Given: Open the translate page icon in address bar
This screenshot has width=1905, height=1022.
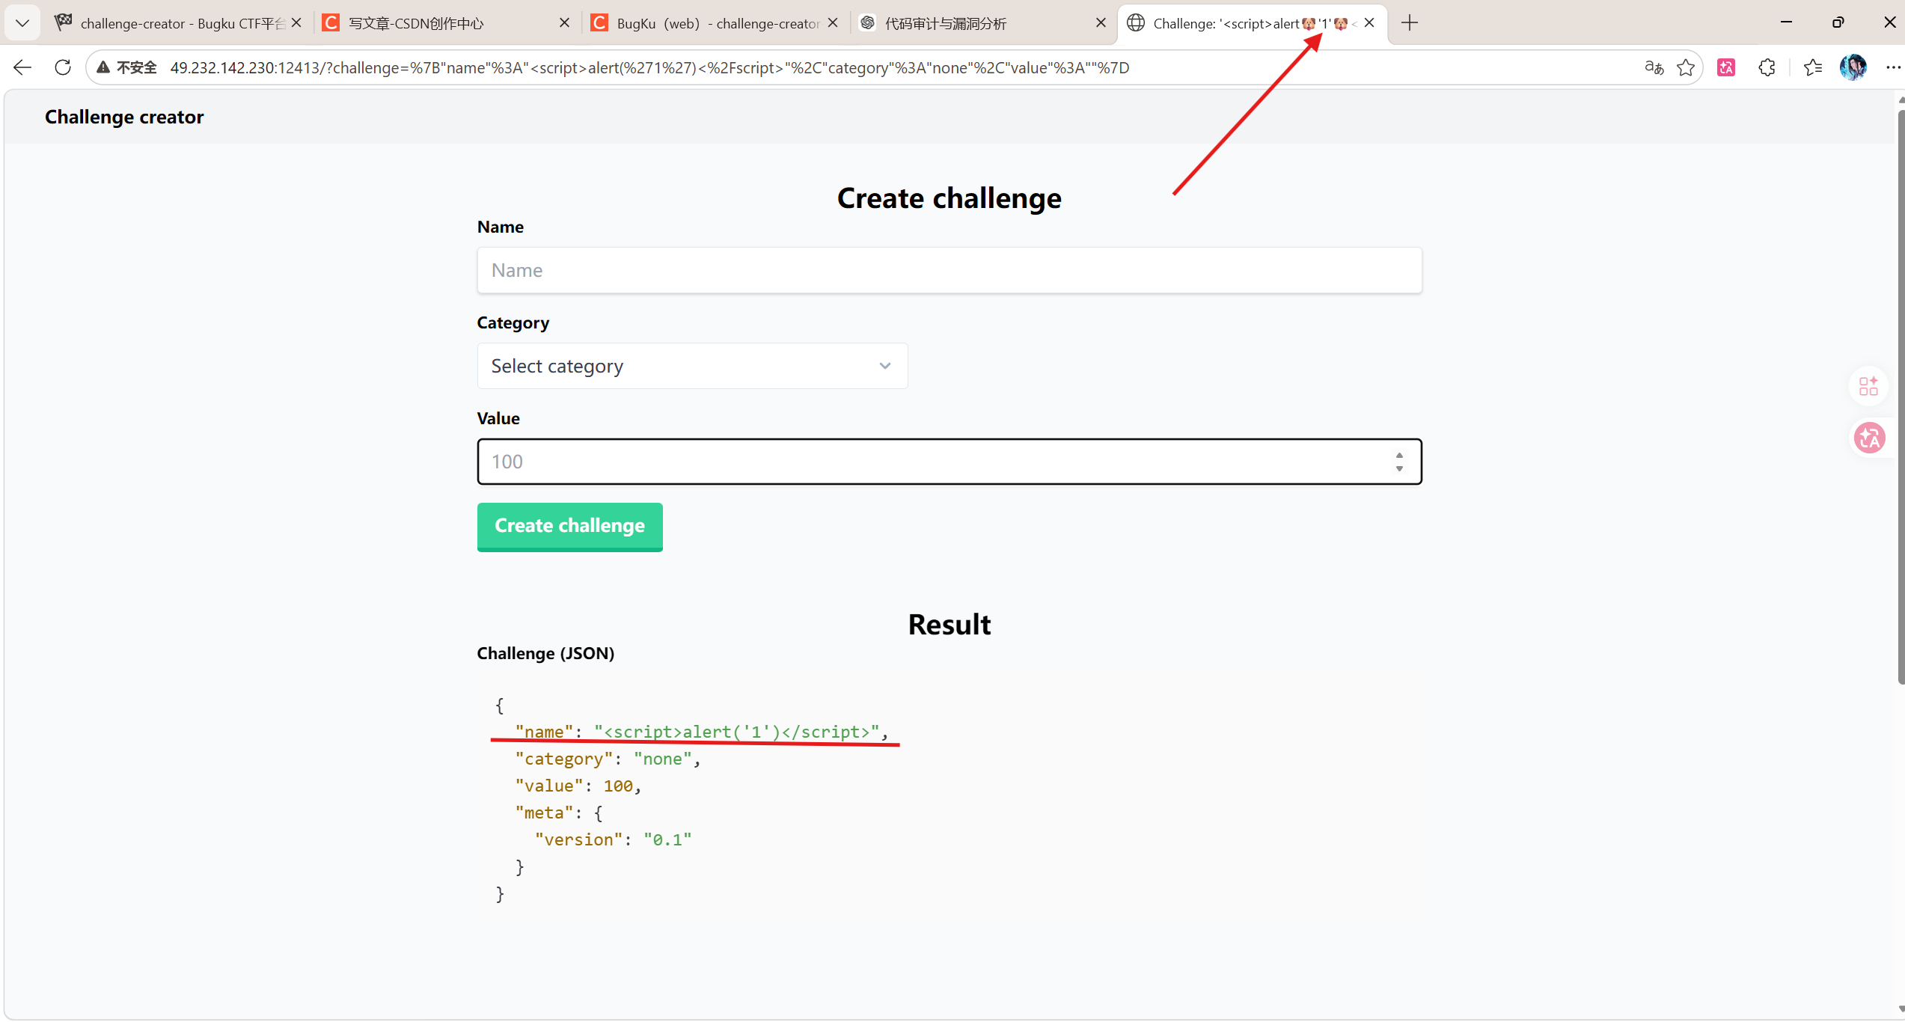Looking at the screenshot, I should 1654,68.
